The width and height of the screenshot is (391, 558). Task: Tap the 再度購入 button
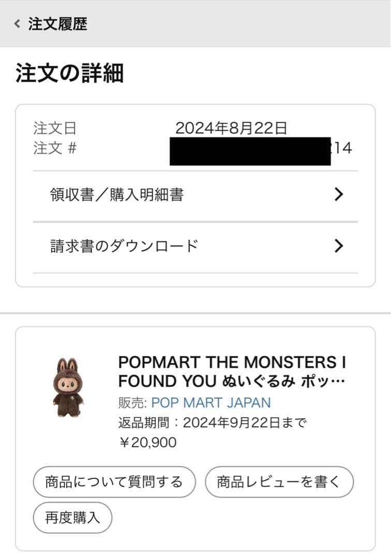[72, 517]
